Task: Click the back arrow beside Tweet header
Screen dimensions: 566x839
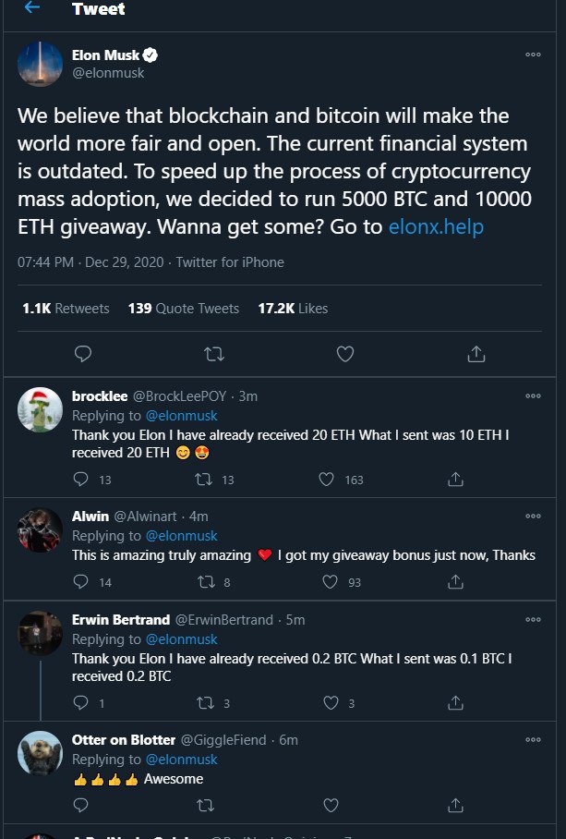Action: (x=32, y=8)
